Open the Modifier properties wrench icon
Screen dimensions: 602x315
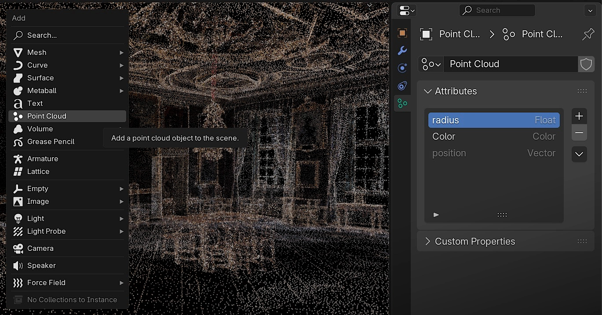402,50
